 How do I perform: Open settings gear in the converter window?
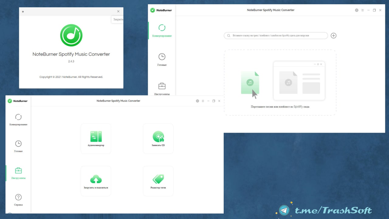(357, 10)
